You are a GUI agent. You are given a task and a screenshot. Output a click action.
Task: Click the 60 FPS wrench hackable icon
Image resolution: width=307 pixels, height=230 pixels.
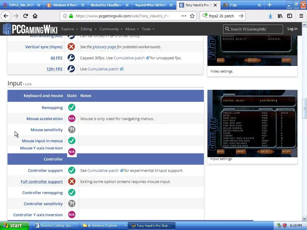[x=71, y=58]
